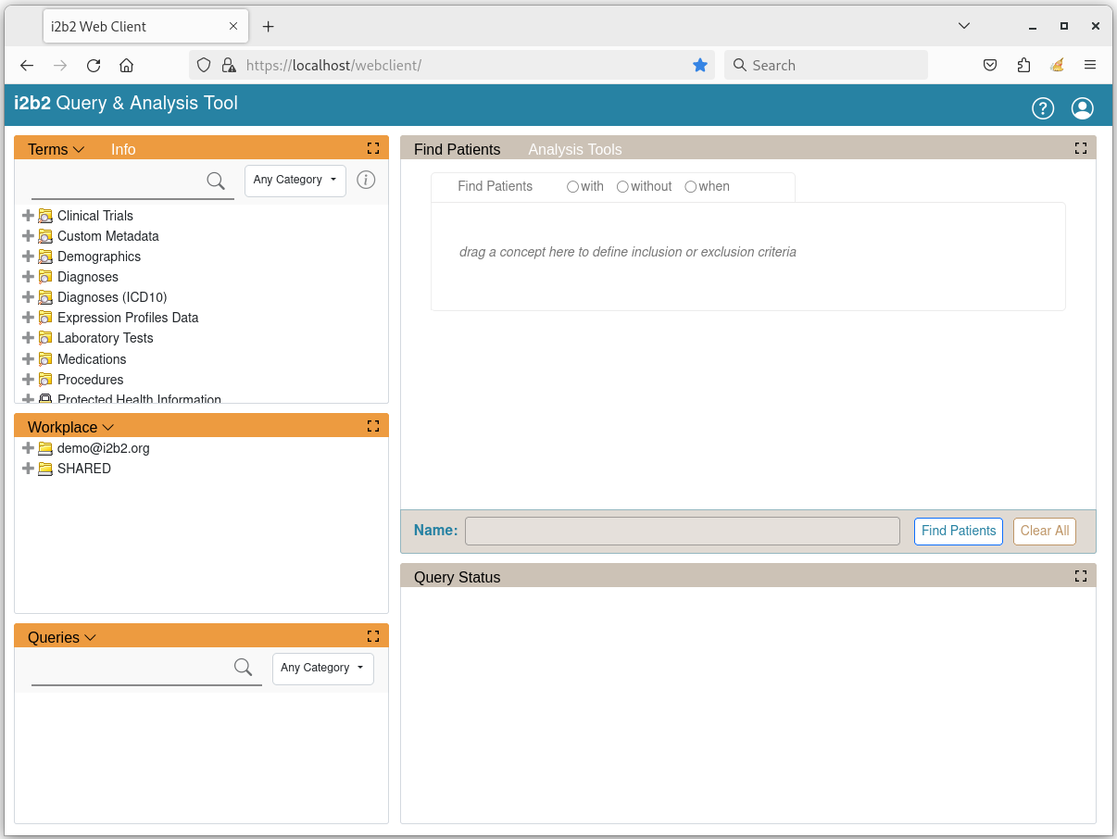The height and width of the screenshot is (839, 1117).
Task: Select the 'when' radio button
Action: tap(690, 187)
